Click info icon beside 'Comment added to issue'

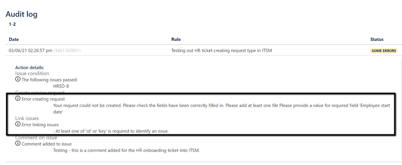pyautogui.click(x=18, y=143)
